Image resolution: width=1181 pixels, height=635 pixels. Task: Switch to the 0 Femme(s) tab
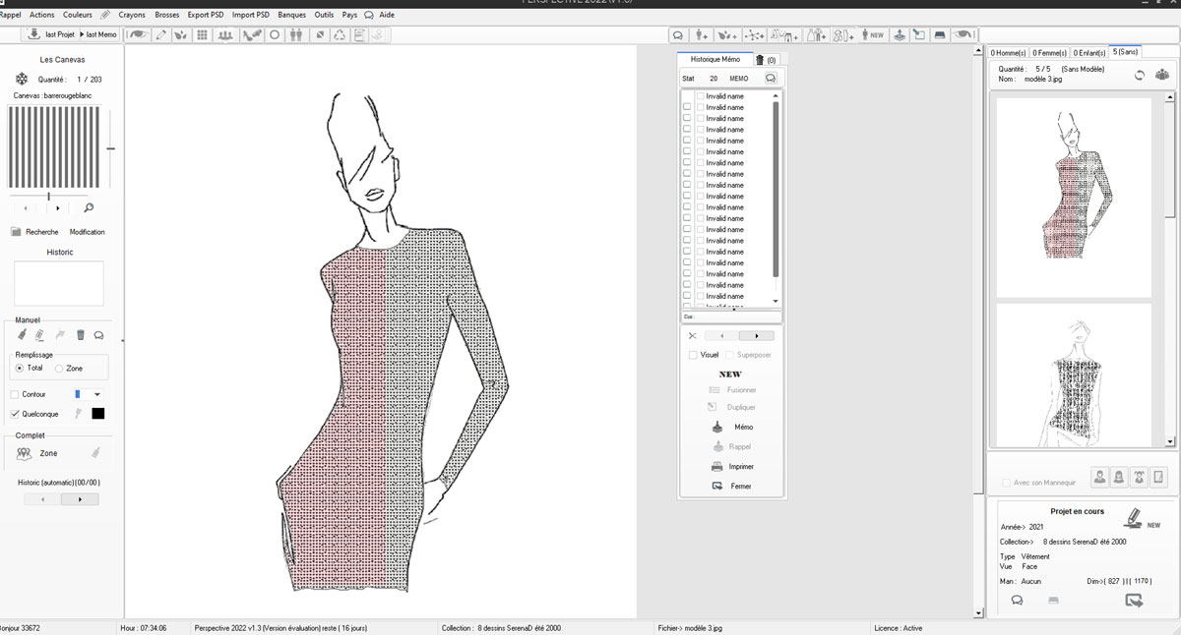1049,52
